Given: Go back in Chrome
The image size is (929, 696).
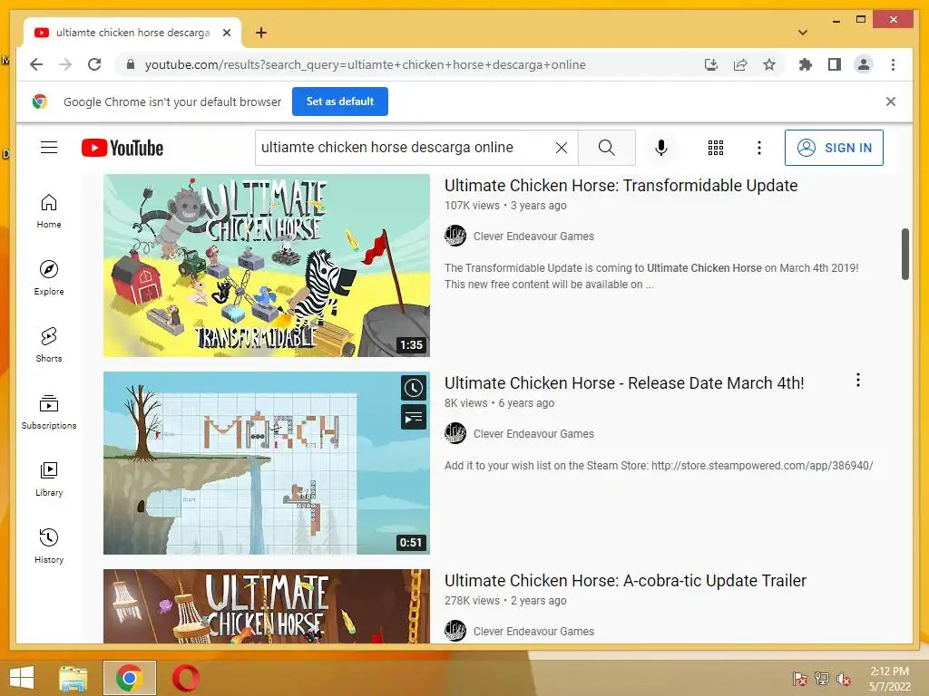Looking at the screenshot, I should pos(36,64).
